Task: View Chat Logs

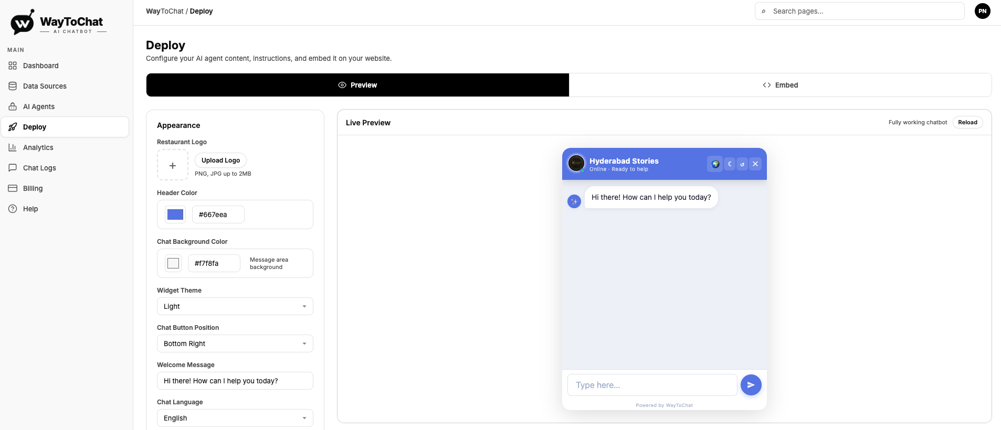Action: tap(65, 168)
